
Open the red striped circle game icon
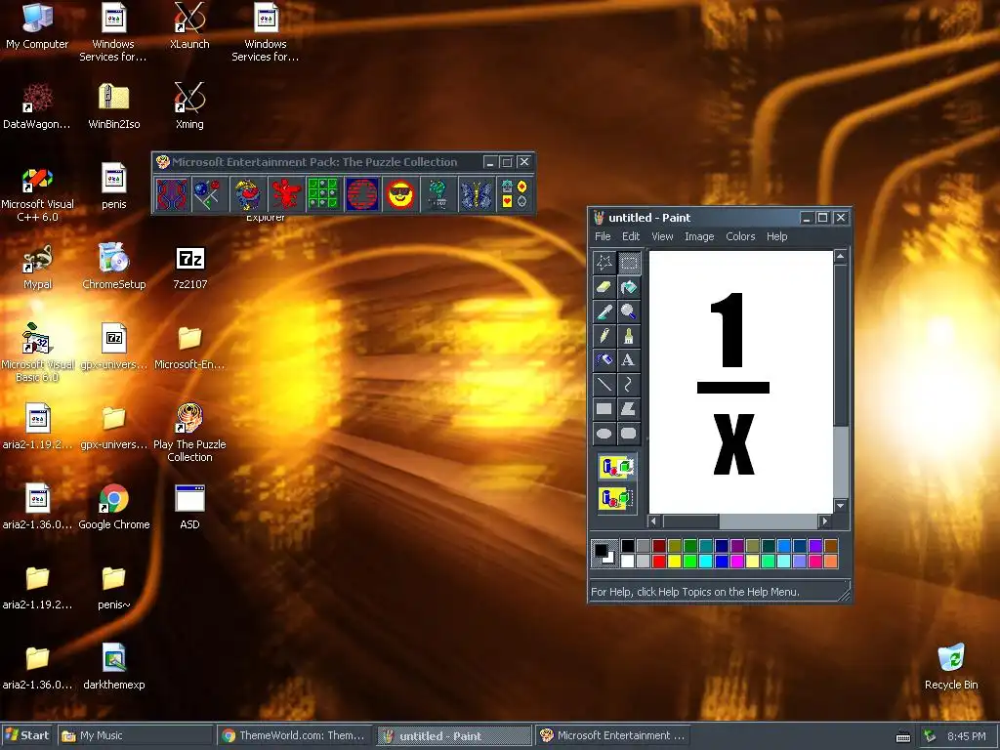click(361, 194)
